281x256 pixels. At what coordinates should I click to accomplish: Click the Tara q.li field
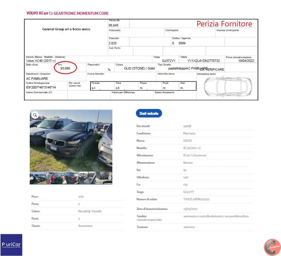tap(127, 86)
